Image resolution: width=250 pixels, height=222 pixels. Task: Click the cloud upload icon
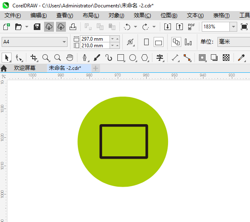(x=61, y=27)
